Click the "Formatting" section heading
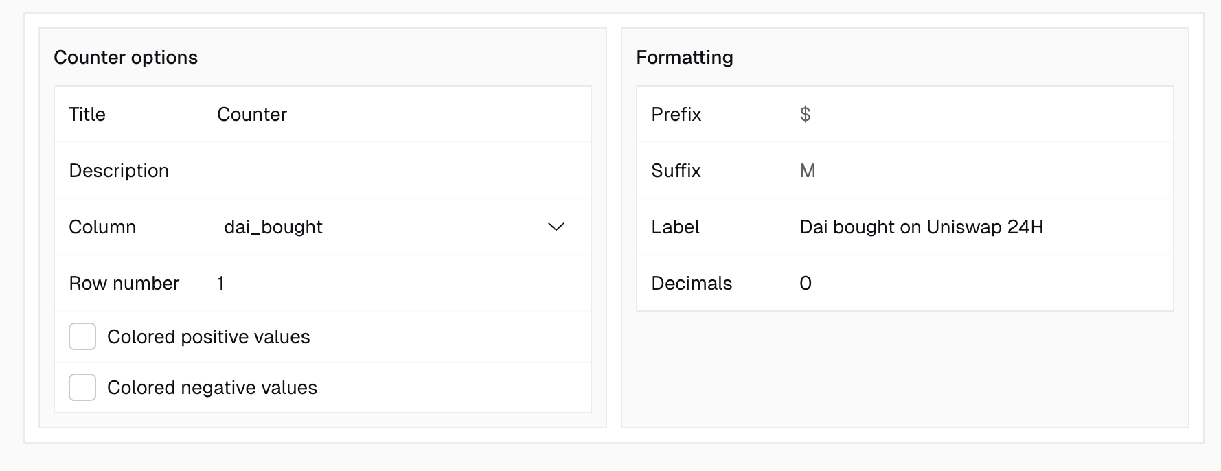 click(684, 57)
